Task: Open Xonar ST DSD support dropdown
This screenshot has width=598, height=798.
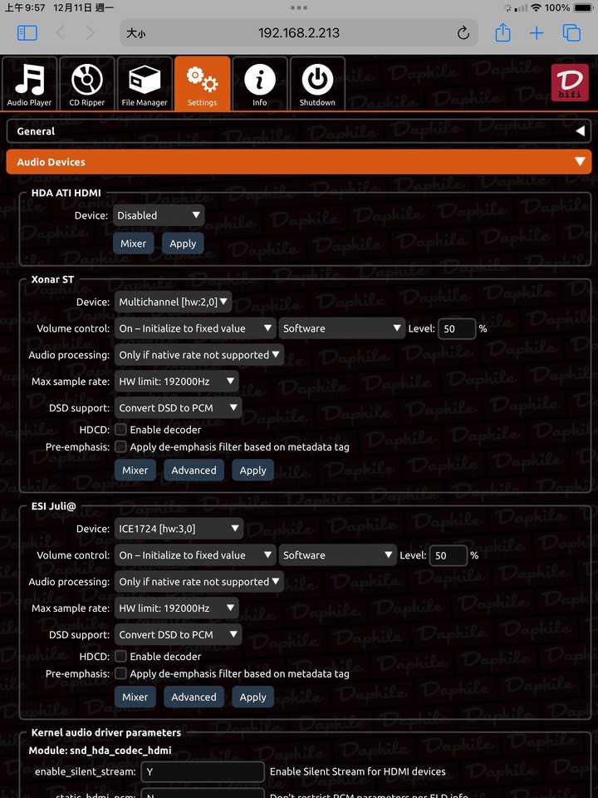Action: (178, 407)
